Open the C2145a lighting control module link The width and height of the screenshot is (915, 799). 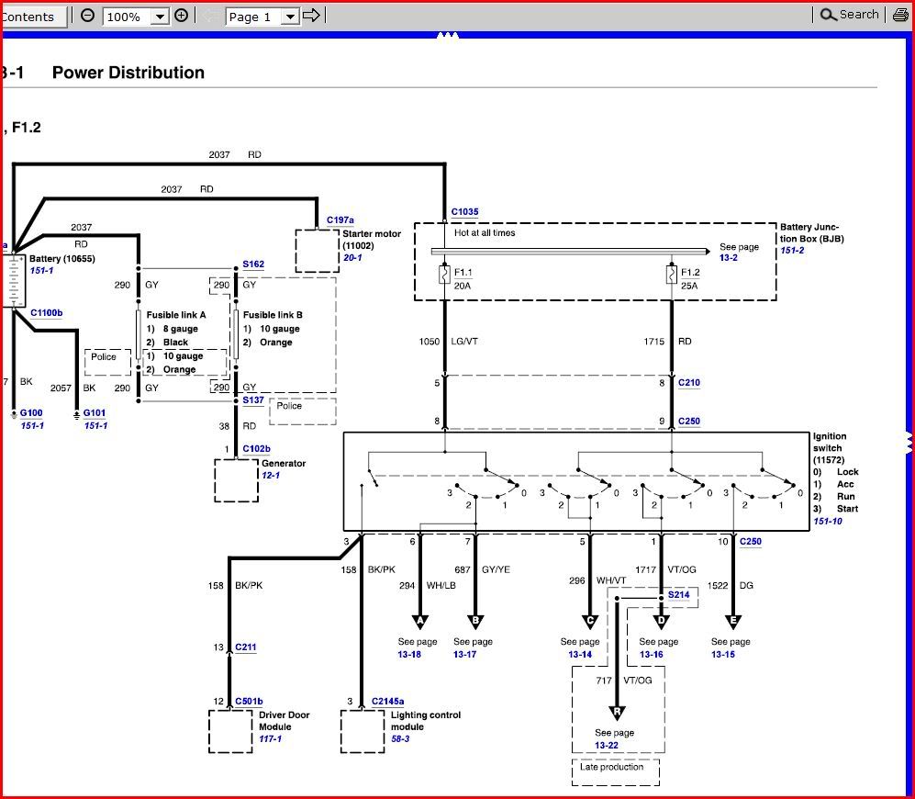coord(390,700)
